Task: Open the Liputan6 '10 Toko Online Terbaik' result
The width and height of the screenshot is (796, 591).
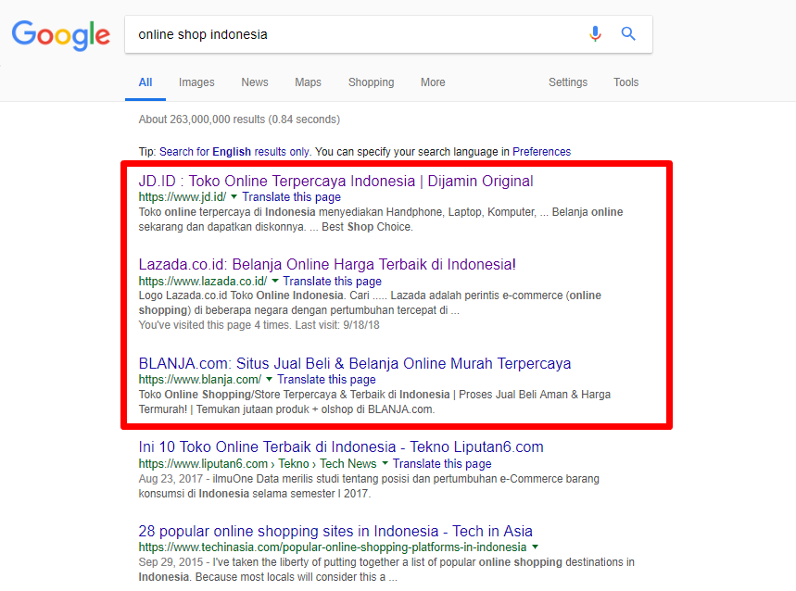Action: click(341, 447)
